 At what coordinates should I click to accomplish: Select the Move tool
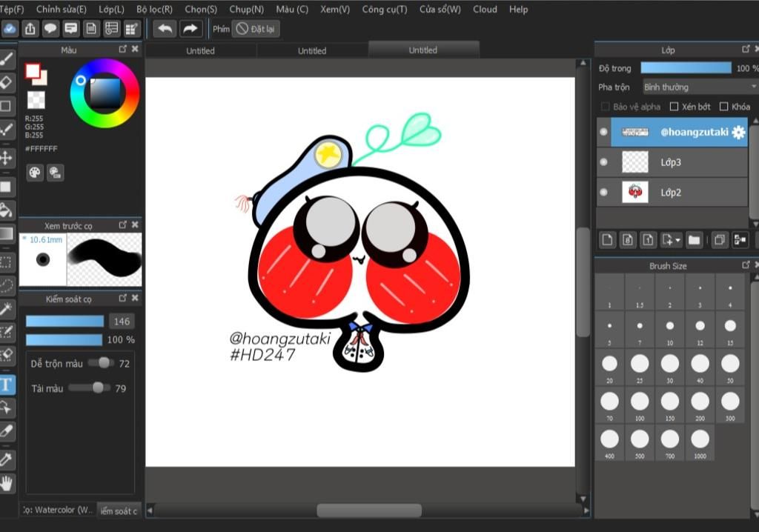7,158
